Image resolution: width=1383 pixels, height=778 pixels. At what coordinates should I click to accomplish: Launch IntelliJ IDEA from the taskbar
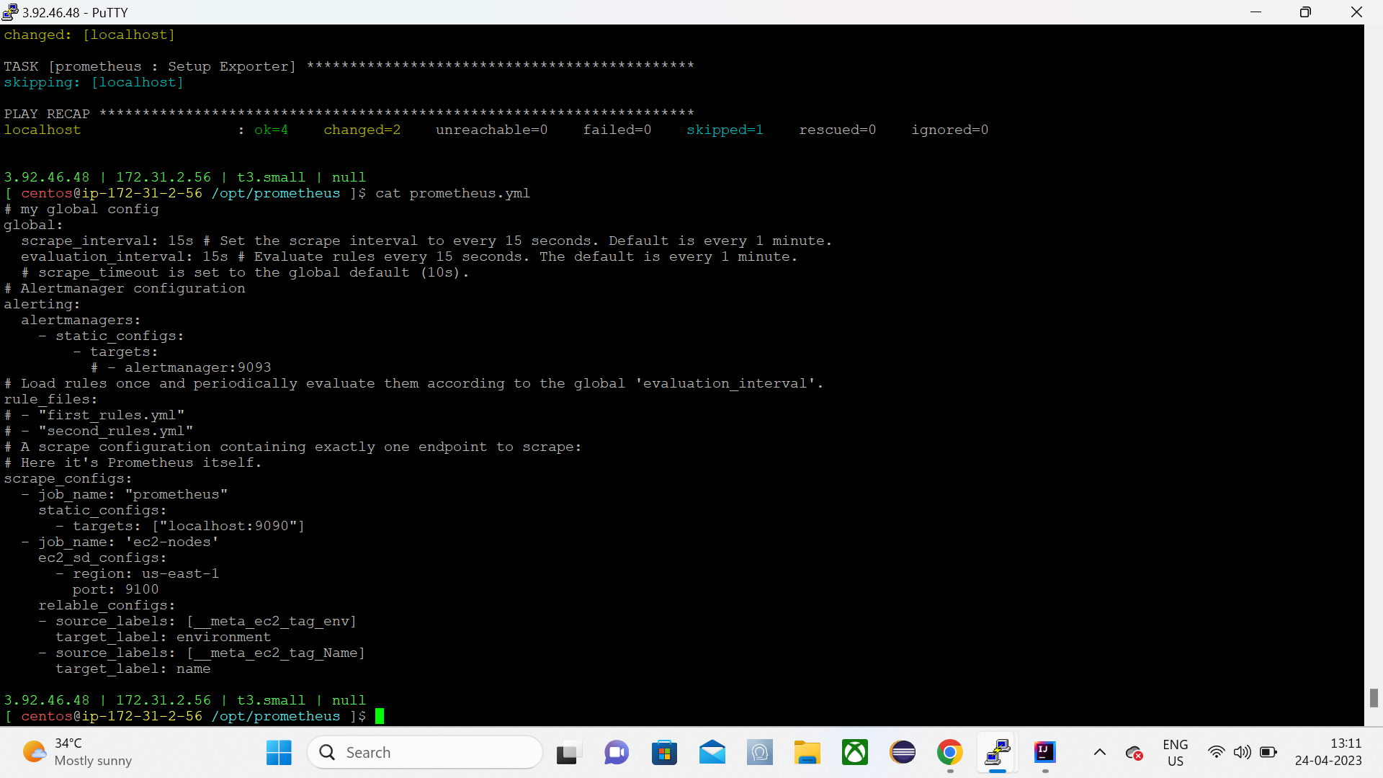[1045, 752]
